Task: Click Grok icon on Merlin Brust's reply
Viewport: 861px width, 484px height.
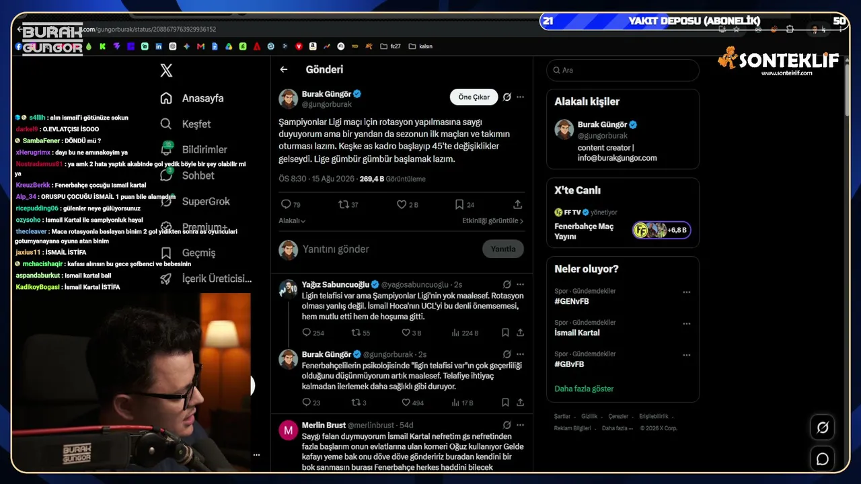Action: (x=507, y=425)
